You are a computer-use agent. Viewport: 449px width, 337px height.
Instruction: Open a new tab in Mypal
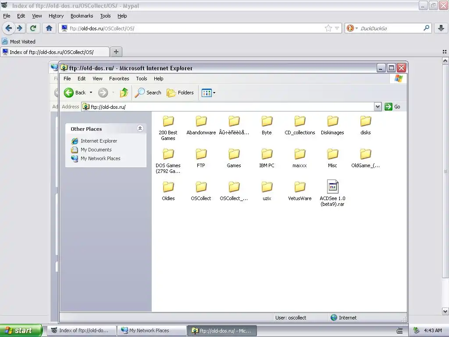tap(116, 52)
